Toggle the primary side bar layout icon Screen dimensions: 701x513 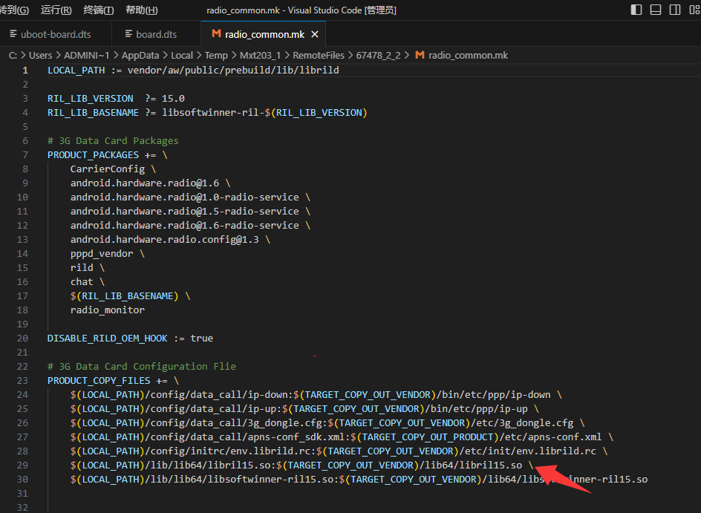point(636,10)
